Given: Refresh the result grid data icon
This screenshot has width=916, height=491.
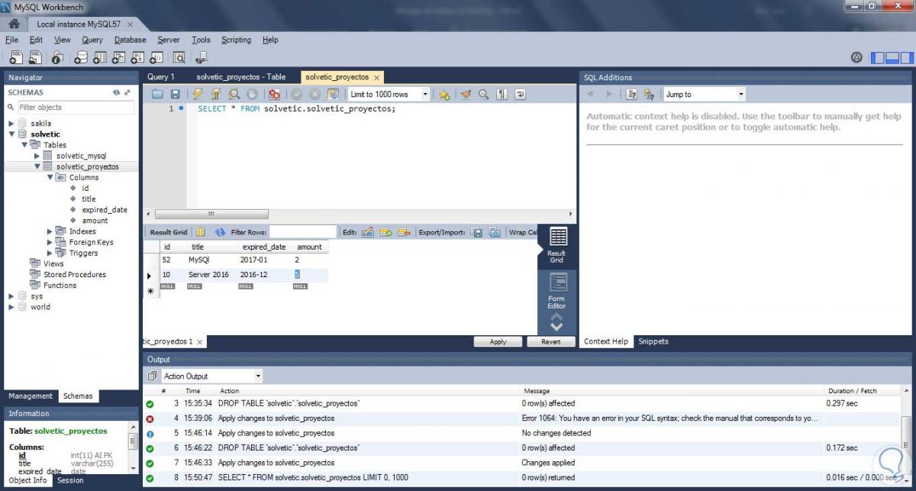Looking at the screenshot, I should pyautogui.click(x=221, y=232).
